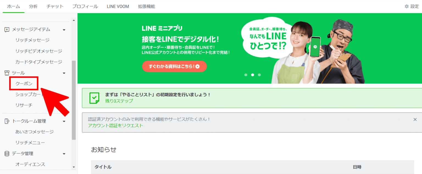Switch to the 分析 tab
This screenshot has width=422, height=174.
pos(33,6)
